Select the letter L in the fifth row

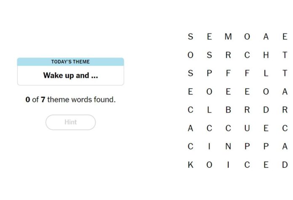[209, 110]
